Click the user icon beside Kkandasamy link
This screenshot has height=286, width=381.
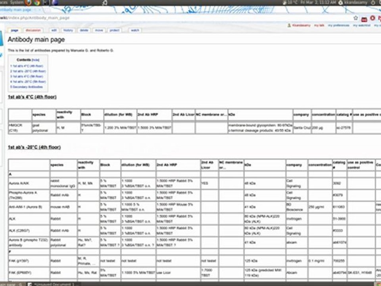point(289,25)
